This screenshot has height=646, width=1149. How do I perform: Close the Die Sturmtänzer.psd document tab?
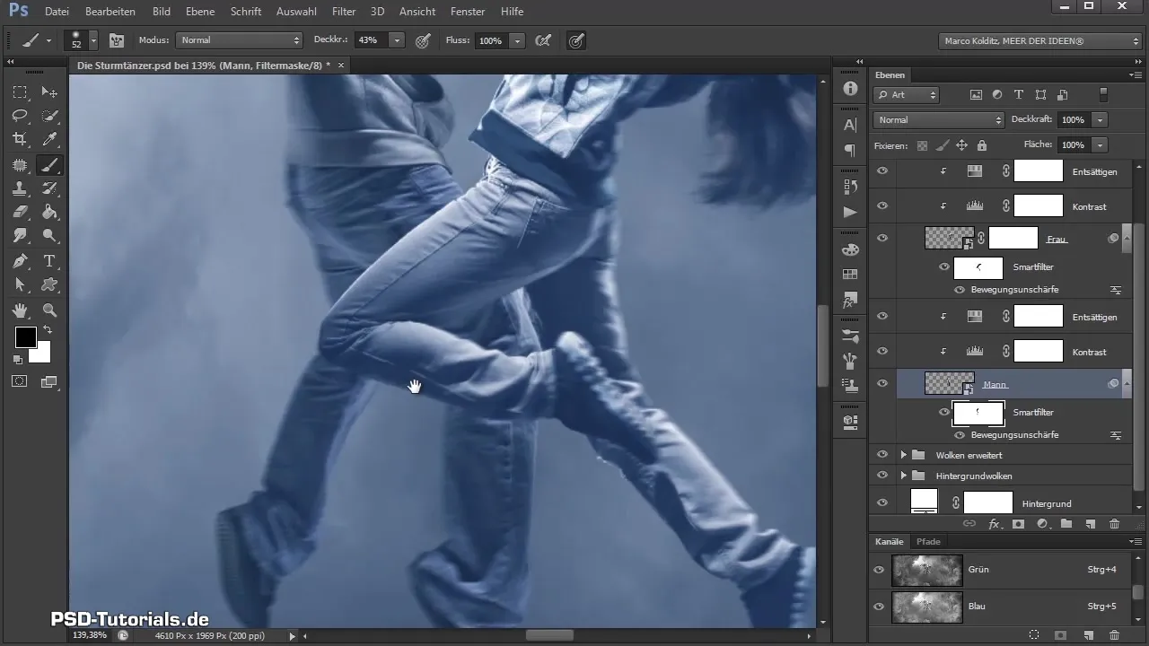click(341, 65)
